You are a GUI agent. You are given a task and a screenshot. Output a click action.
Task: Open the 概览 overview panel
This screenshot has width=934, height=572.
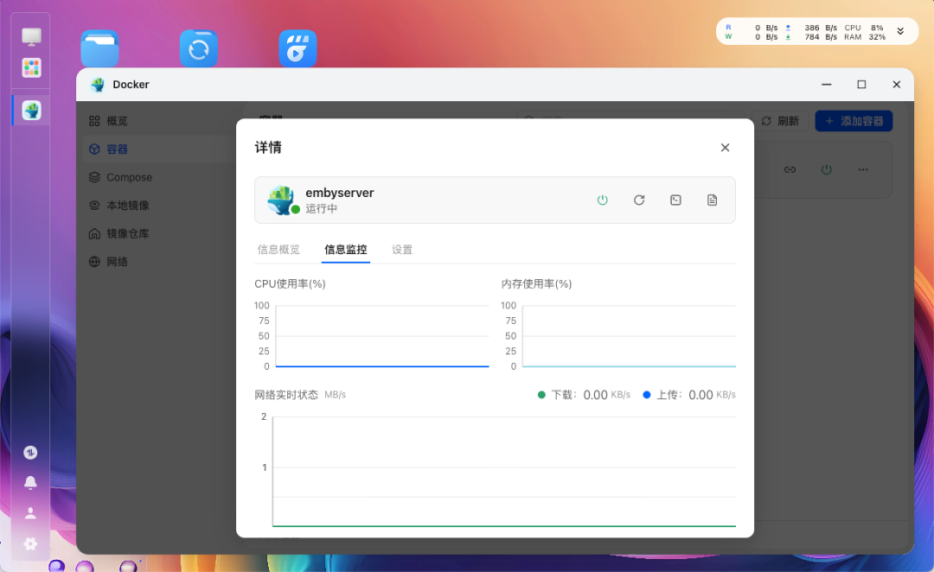point(117,120)
